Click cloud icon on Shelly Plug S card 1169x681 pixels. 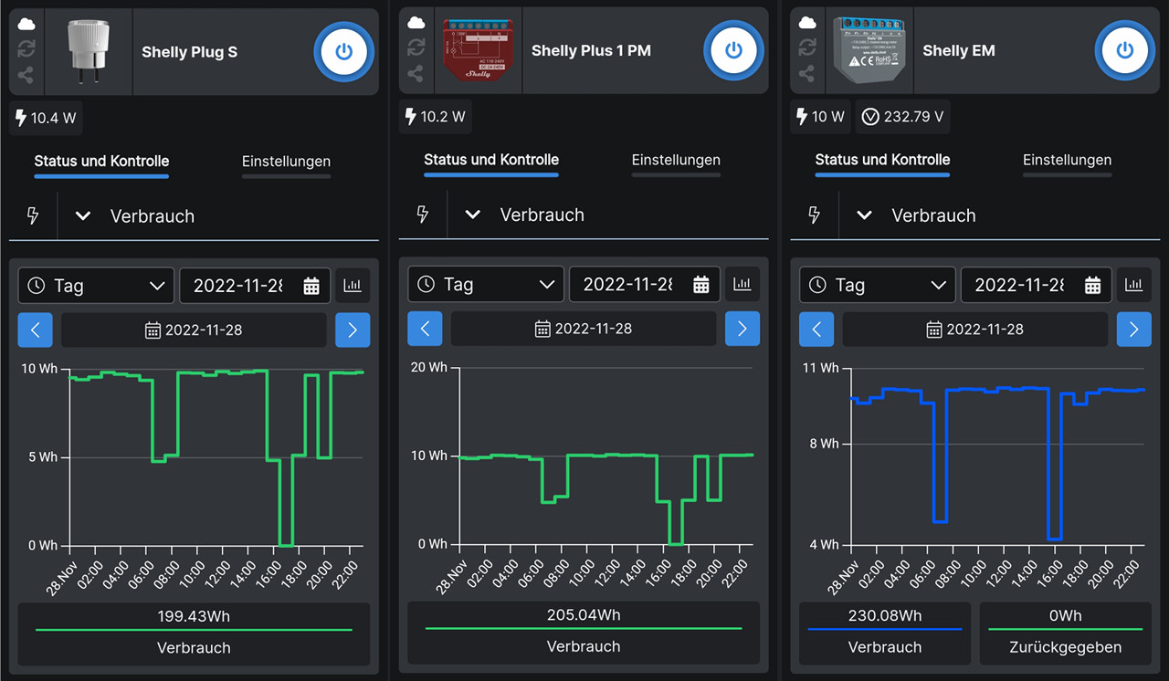(26, 25)
